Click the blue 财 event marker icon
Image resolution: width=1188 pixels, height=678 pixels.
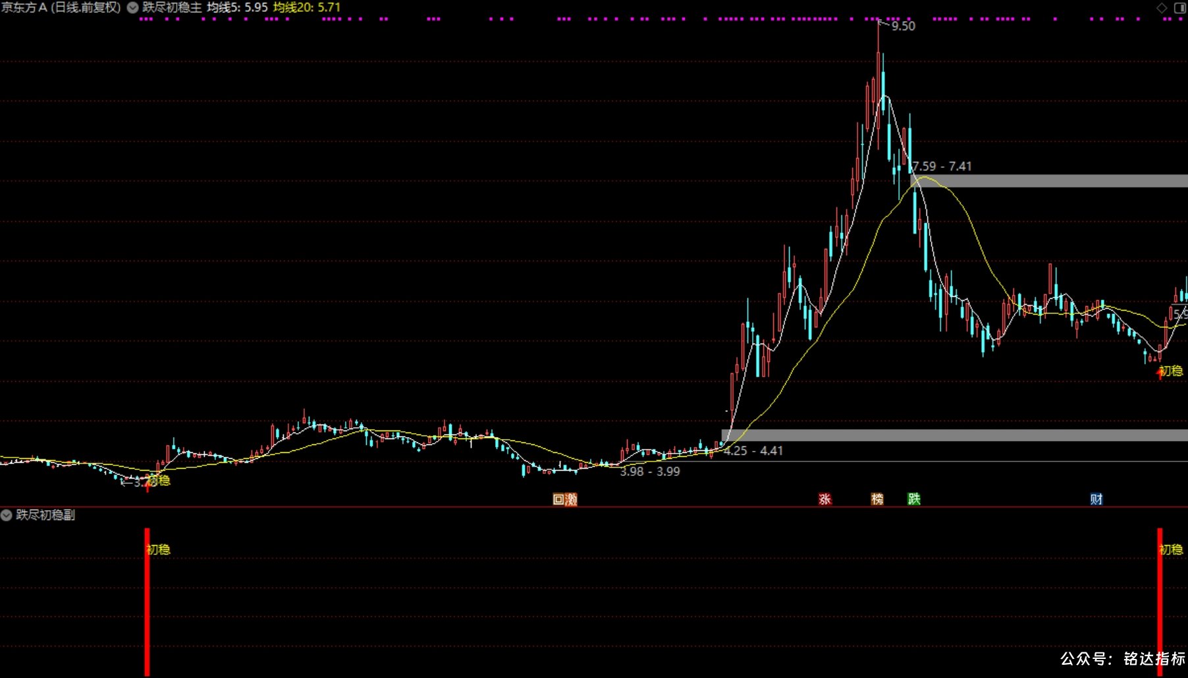point(1096,499)
